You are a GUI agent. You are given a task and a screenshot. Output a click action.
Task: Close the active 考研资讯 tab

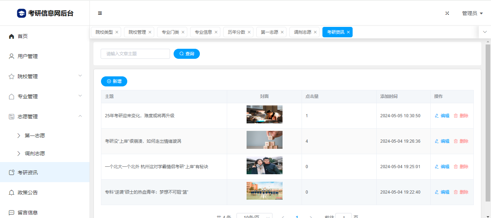348,32
